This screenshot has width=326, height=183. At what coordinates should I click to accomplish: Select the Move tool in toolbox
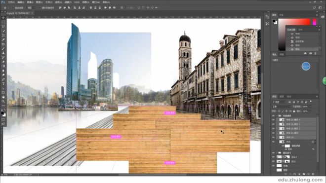click(3, 18)
